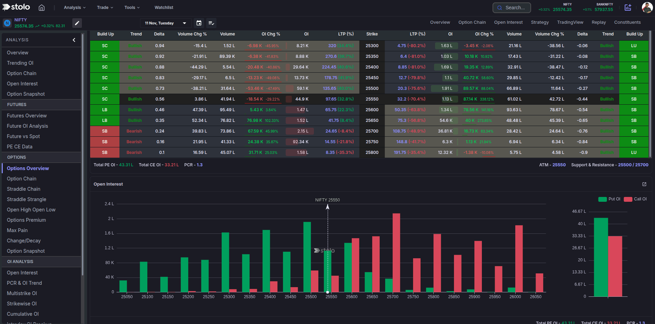Switch to the Option Chain tab
Image resolution: width=655 pixels, height=324 pixels.
click(x=472, y=22)
